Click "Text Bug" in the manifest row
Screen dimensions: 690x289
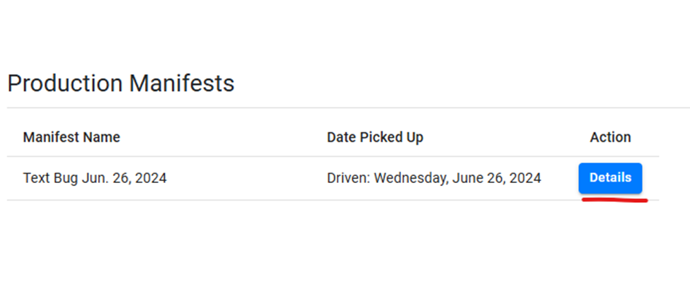50,178
